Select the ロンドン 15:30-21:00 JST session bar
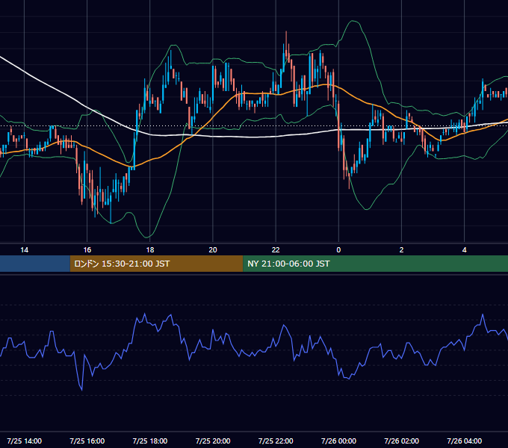Image resolution: width=508 pixels, height=448 pixels. [156, 264]
